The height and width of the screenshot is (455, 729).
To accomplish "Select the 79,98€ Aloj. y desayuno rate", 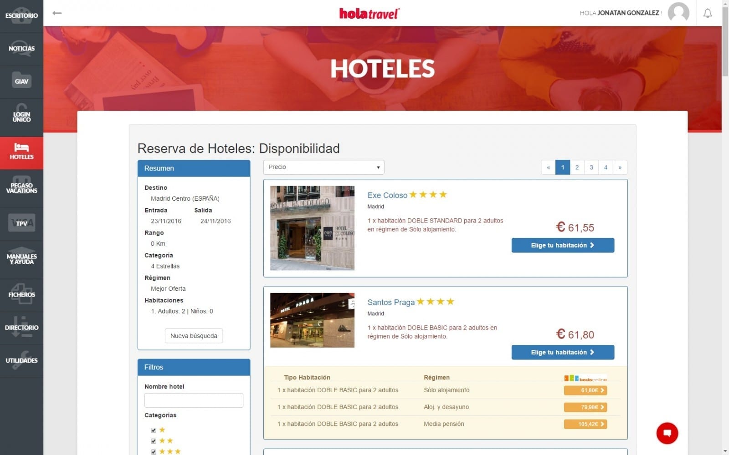I will [585, 407].
